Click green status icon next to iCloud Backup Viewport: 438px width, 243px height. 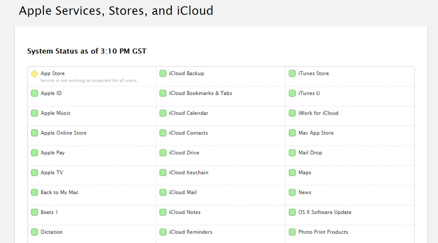163,74
